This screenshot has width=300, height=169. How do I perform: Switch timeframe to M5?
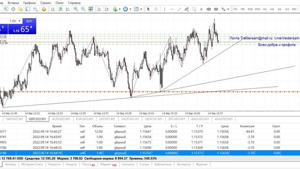pos(243,9)
